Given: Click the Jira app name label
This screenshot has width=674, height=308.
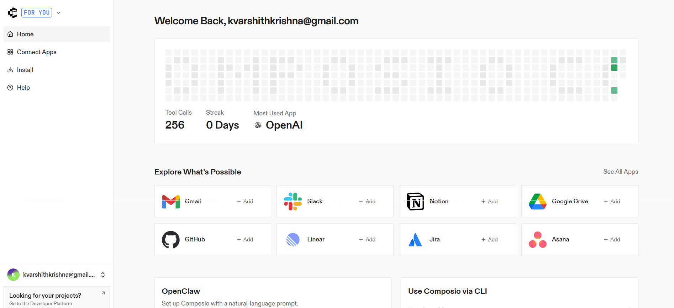Looking at the screenshot, I should (435, 239).
